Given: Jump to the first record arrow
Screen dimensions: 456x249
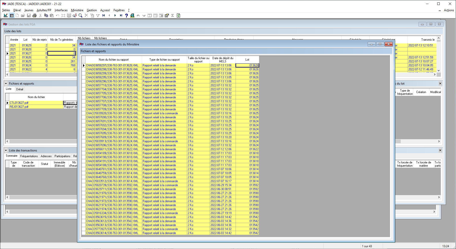Looking at the screenshot, I should 104,15.
